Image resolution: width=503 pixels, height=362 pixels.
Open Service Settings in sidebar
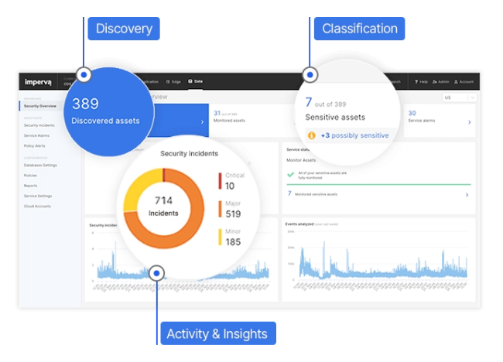pos(38,196)
